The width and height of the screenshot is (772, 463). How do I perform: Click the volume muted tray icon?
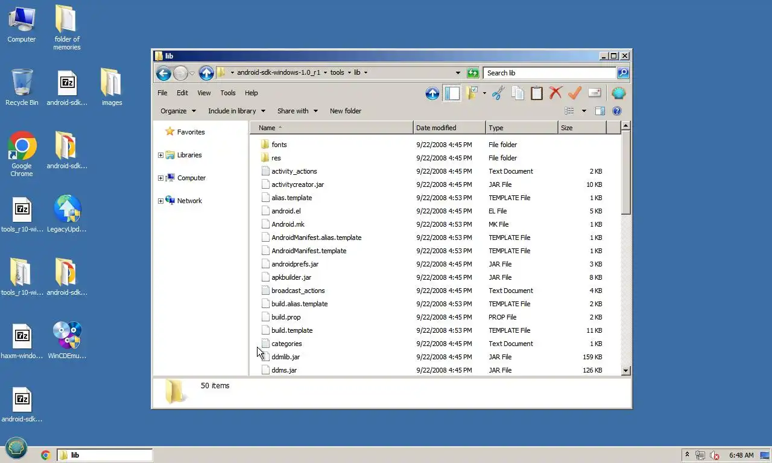[x=715, y=455]
